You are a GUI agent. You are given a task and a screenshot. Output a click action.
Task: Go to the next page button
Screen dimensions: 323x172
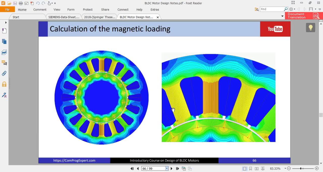pyautogui.click(x=172, y=168)
